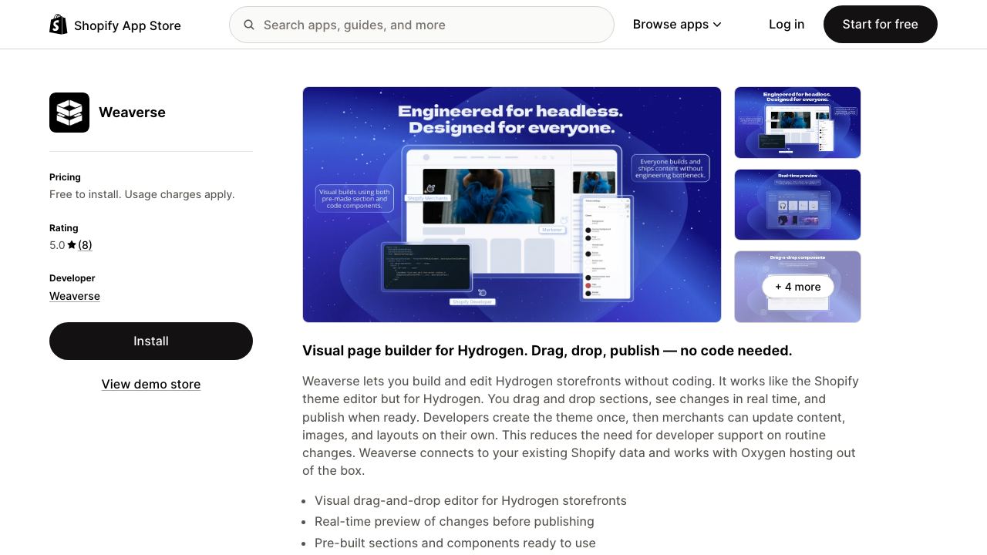Open the first small Engineered for headless thumbnail
The height and width of the screenshot is (555, 987).
(x=797, y=123)
